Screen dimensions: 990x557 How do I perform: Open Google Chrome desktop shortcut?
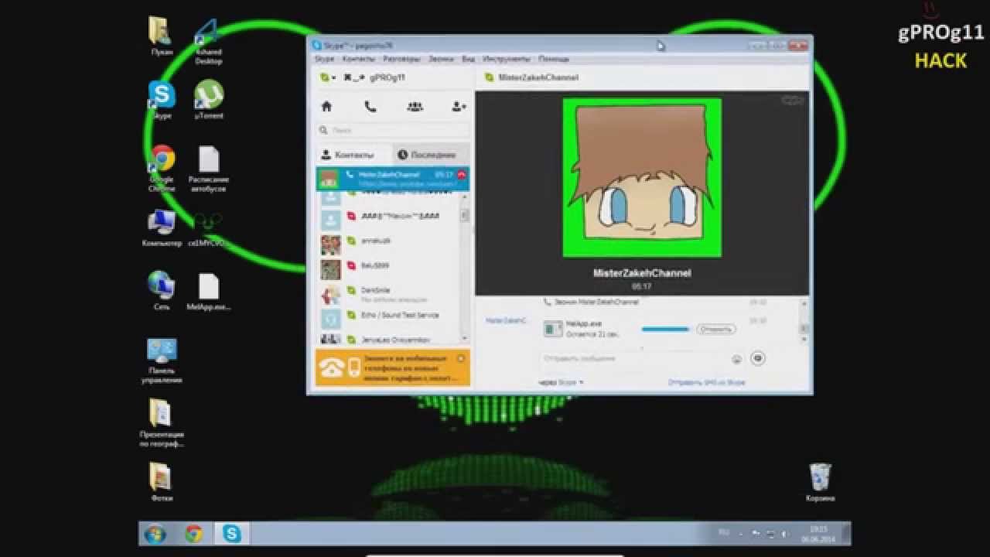coord(162,169)
